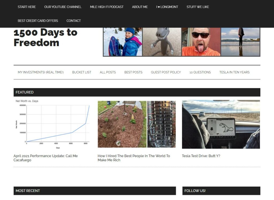Select the 10 QUESTIONS nav item

tap(200, 72)
